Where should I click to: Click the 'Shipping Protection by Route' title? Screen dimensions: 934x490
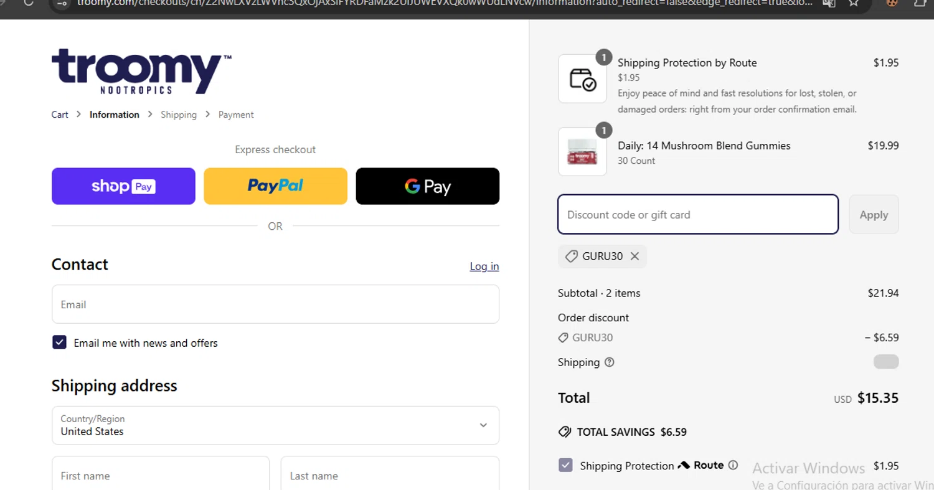[x=687, y=63]
